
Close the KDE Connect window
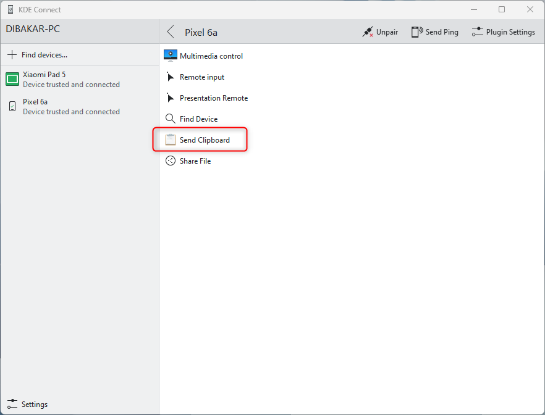click(530, 9)
